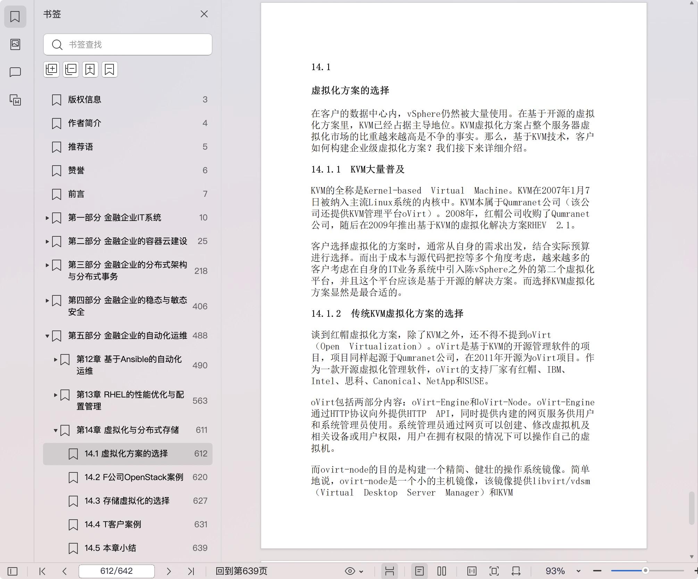The image size is (698, 579).
Task: Click the zoom slider handle
Action: click(x=645, y=571)
